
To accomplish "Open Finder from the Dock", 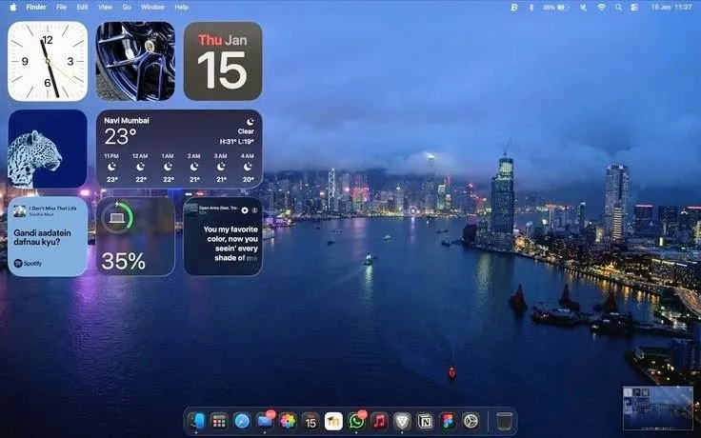I will tap(196, 421).
